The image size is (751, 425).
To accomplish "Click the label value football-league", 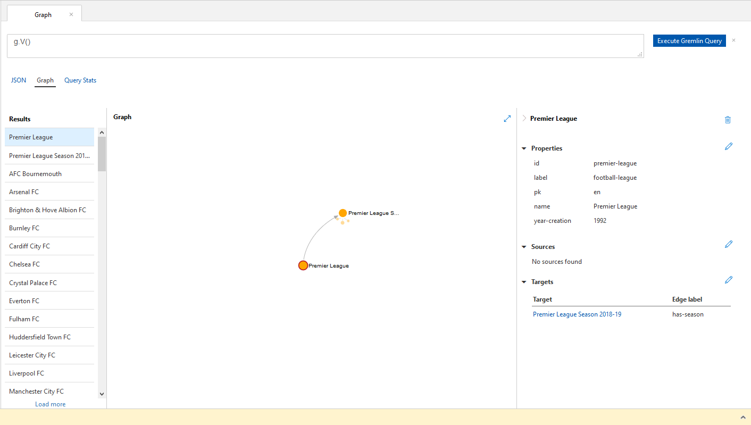I will (615, 178).
